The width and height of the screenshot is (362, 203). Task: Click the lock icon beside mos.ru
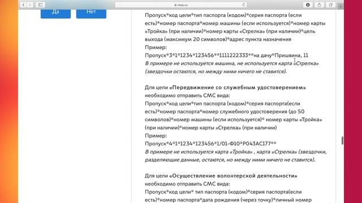(175, 5)
